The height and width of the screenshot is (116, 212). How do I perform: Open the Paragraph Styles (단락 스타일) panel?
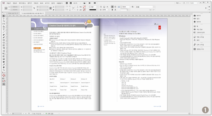(x=199, y=45)
